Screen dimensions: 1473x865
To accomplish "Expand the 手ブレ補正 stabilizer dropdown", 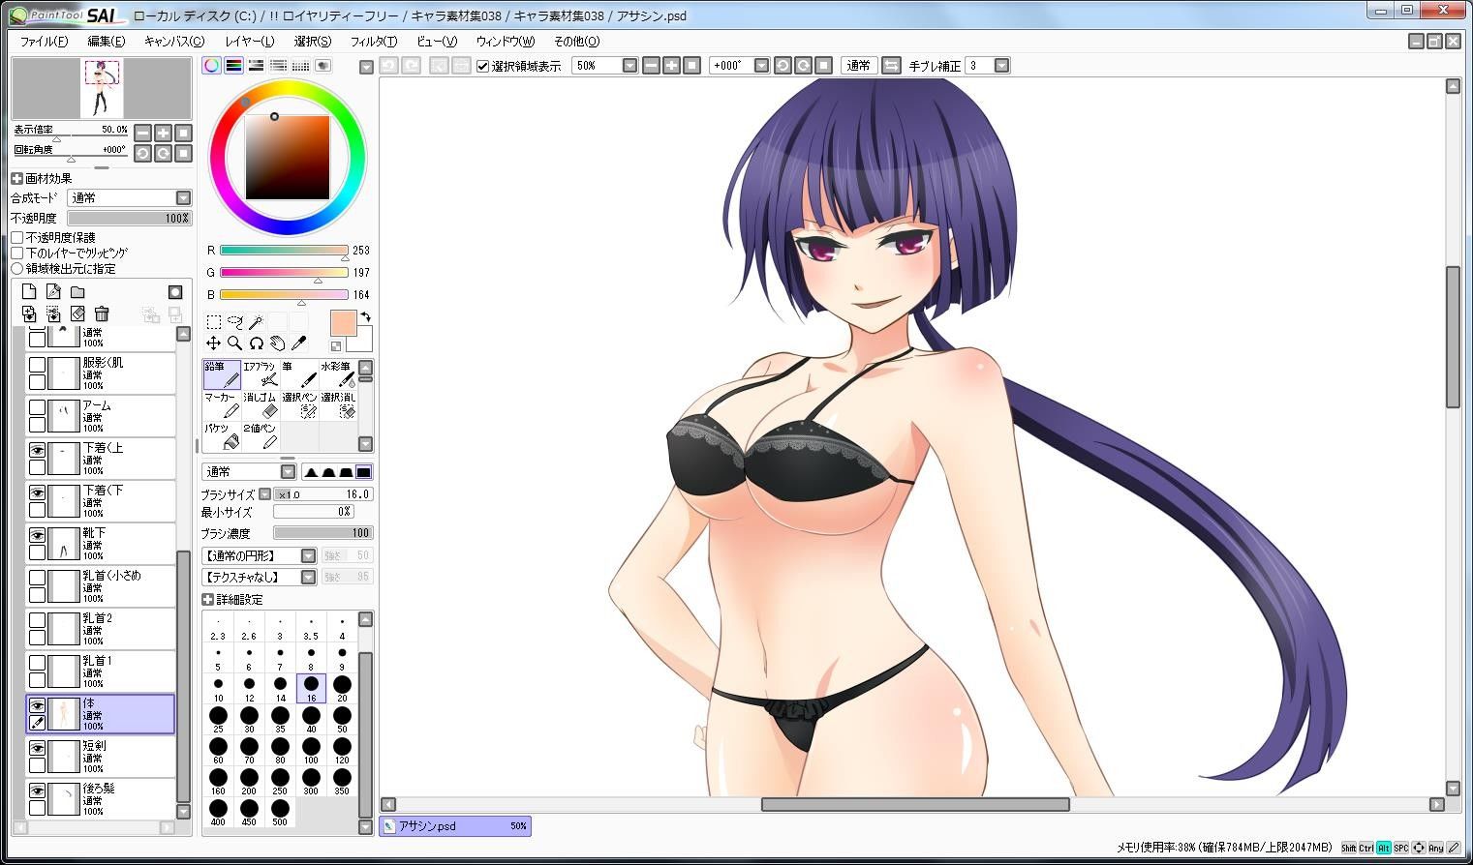I will (x=1001, y=66).
